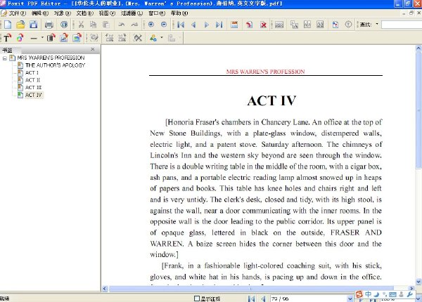
Task: Open document info with the blue 'i' icon
Action: pyautogui.click(x=64, y=25)
